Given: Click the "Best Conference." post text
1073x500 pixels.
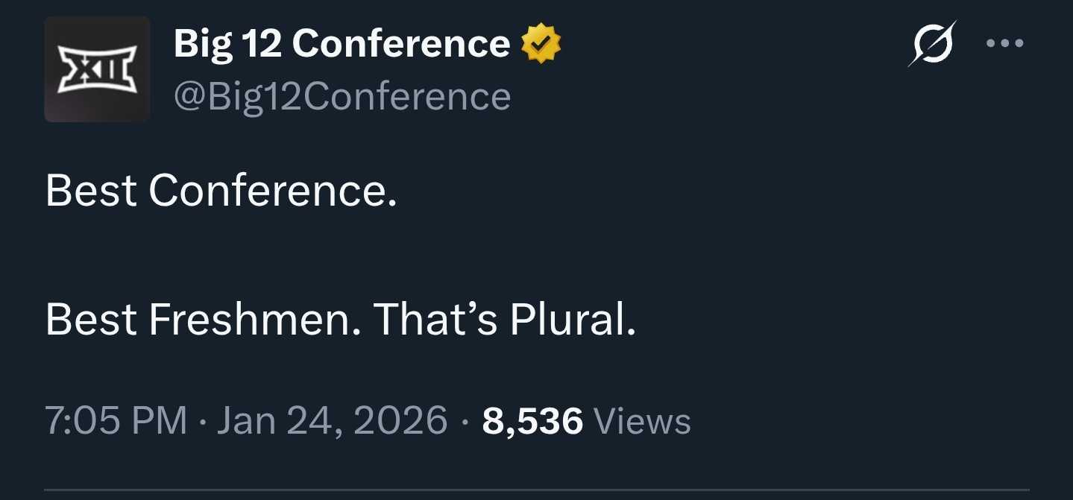Looking at the screenshot, I should (221, 191).
